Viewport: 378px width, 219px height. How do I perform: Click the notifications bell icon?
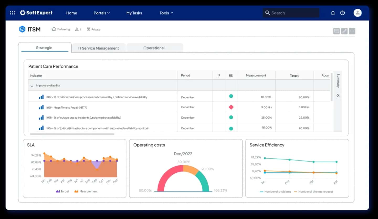[x=333, y=13]
